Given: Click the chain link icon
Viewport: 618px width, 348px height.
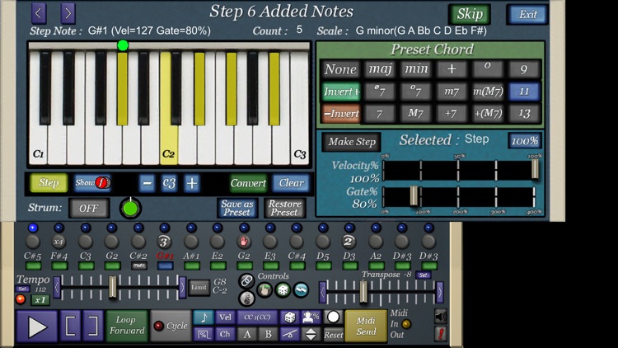Looking at the screenshot, I should coord(246,280).
